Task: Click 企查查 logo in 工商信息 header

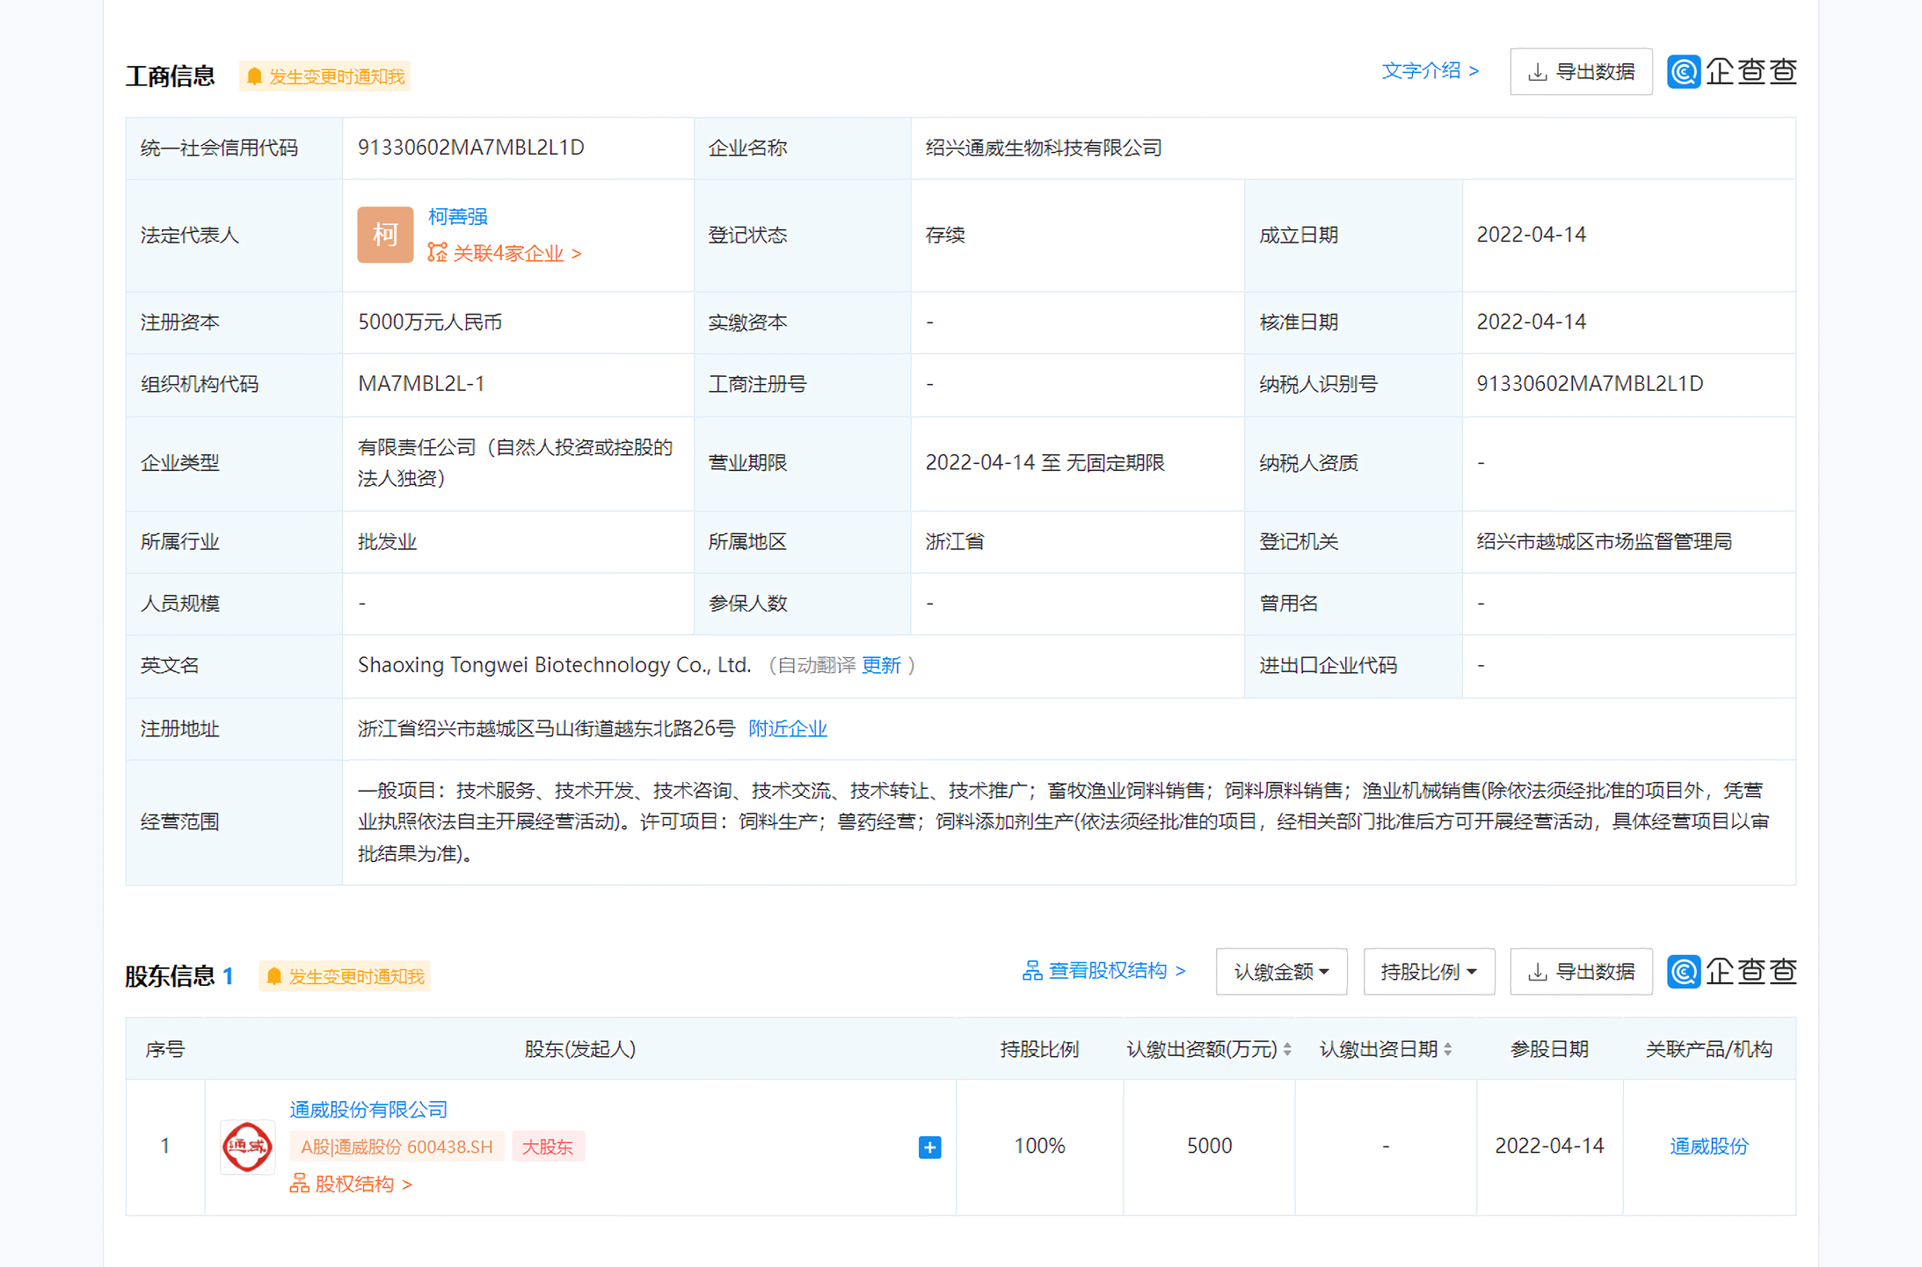Action: coord(1732,71)
